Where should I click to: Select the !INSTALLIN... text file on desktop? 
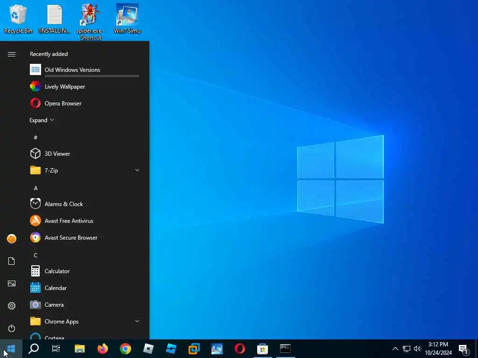point(55,19)
